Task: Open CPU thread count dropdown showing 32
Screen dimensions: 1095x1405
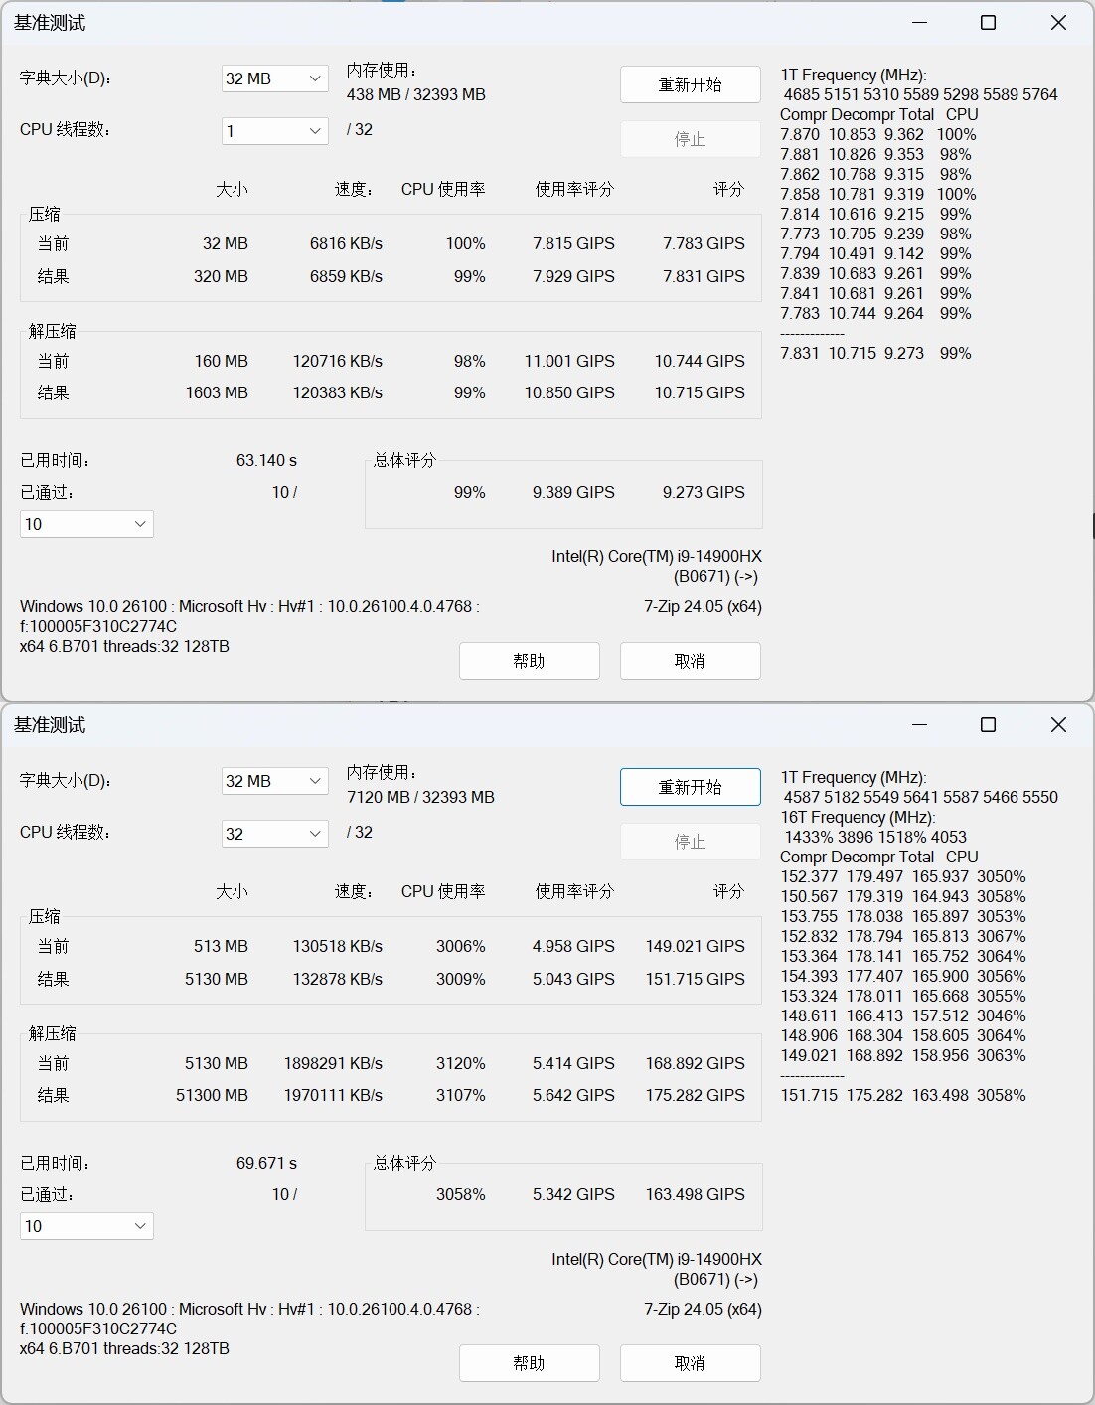Action: tap(275, 834)
